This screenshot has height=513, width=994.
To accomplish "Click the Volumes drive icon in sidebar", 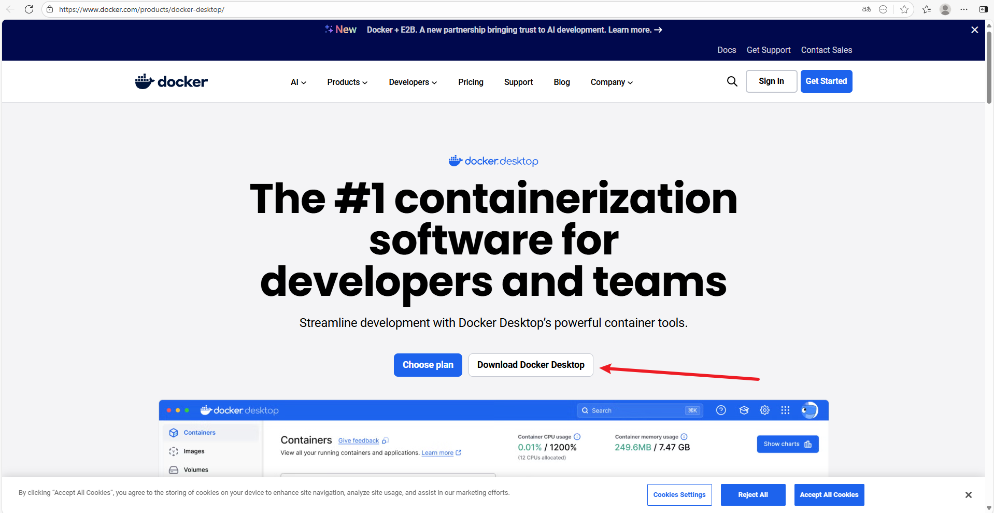I will click(174, 470).
